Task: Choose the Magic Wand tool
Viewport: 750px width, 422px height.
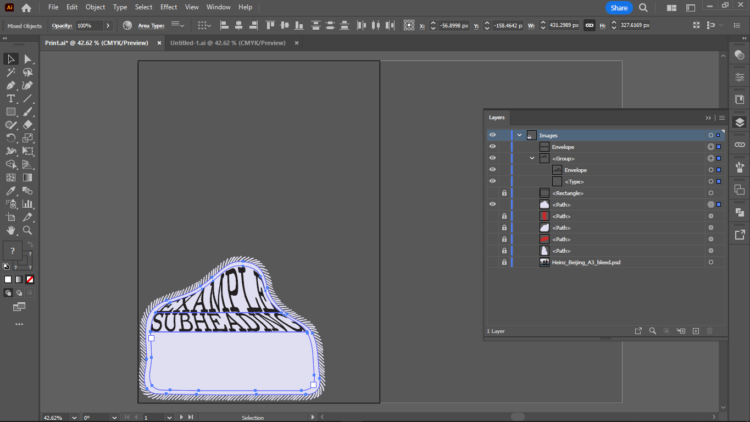Action: [x=10, y=73]
